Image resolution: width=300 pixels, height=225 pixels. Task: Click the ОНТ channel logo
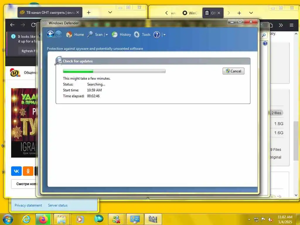tap(15, 73)
